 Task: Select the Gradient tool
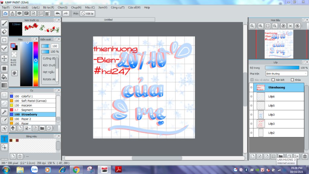pos(4,85)
